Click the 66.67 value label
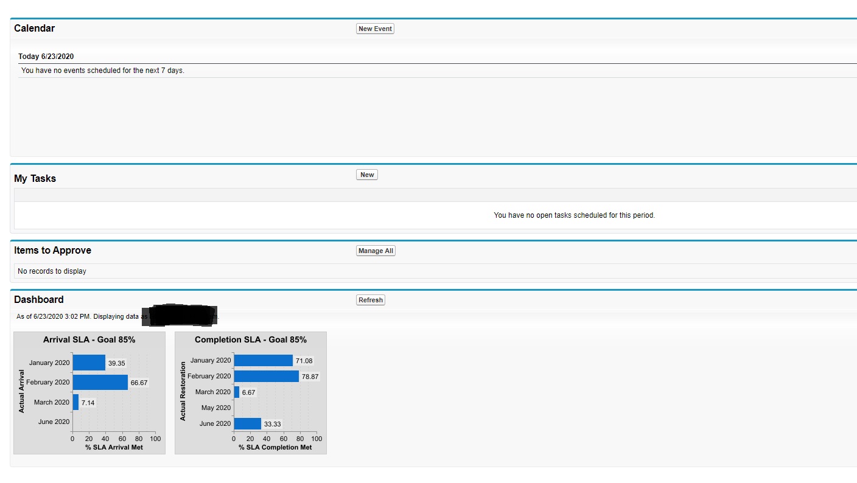Viewport: 857px width, 483px height. click(x=139, y=383)
